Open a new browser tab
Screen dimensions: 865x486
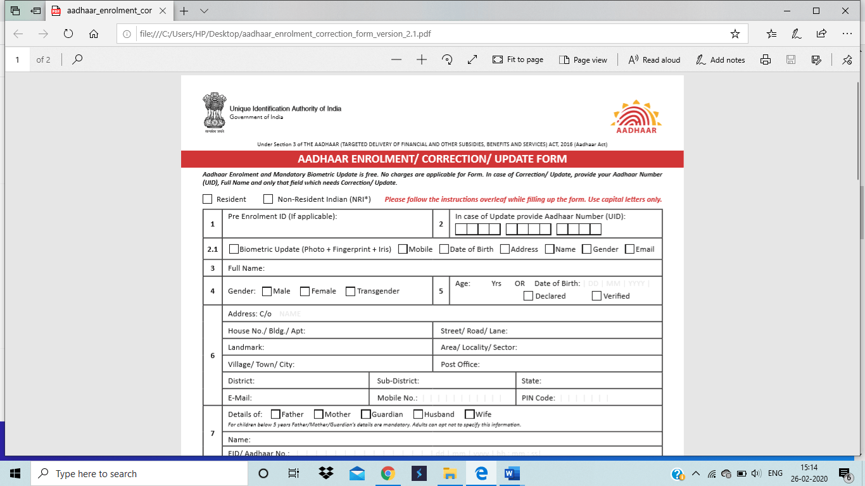(x=184, y=11)
